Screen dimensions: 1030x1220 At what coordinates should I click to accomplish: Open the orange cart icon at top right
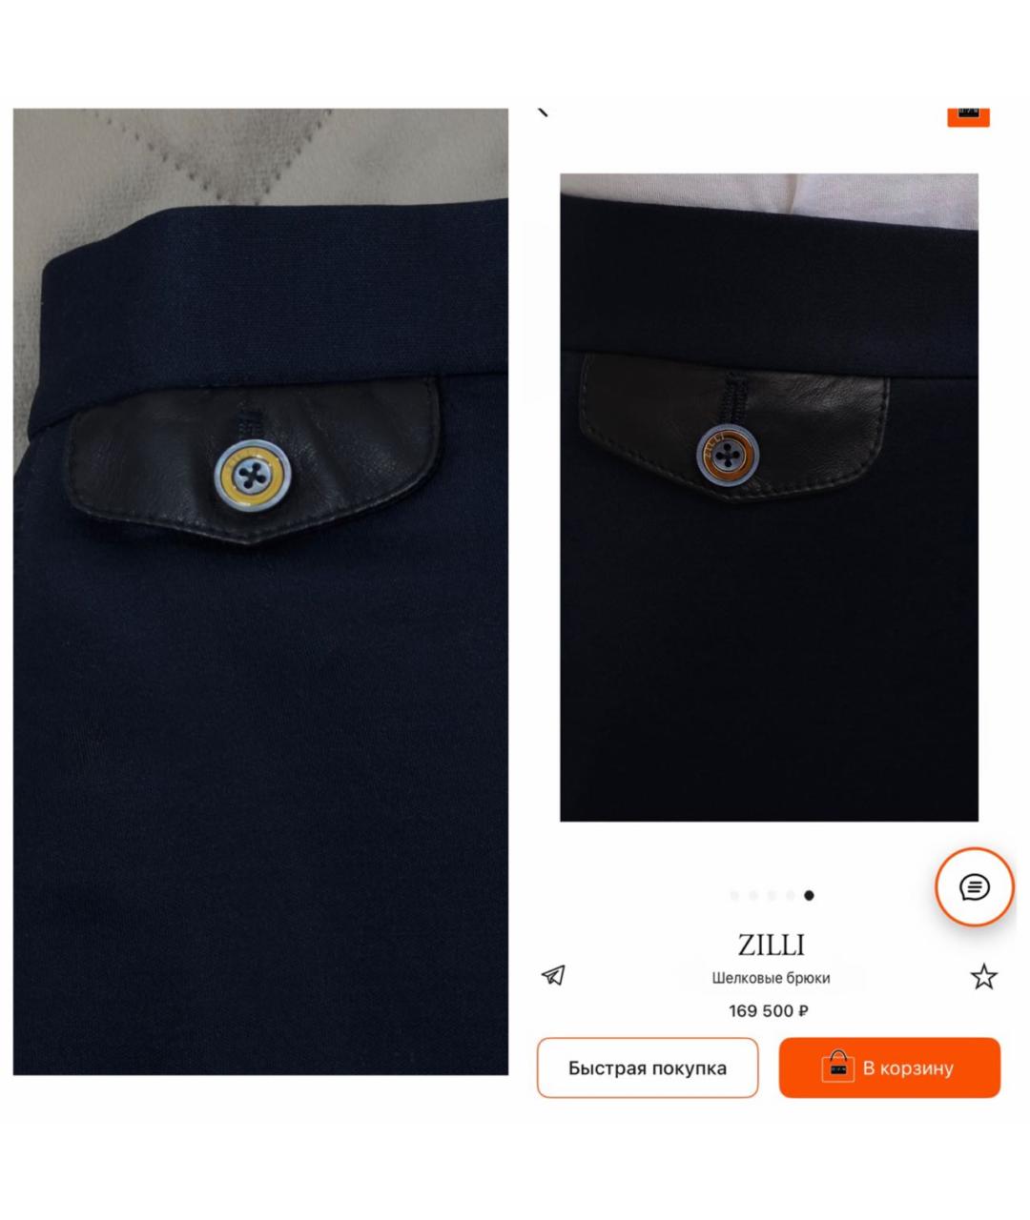tap(968, 115)
